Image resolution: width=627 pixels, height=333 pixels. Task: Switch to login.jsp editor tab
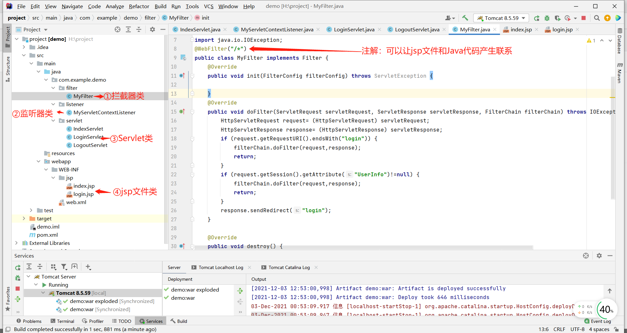(x=562, y=29)
